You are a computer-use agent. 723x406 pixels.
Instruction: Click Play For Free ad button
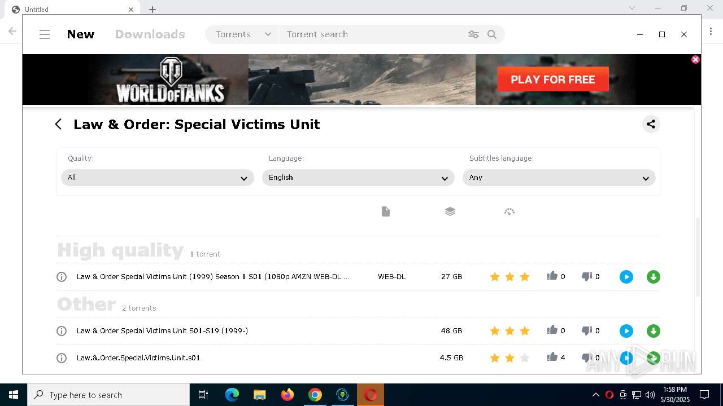click(553, 79)
